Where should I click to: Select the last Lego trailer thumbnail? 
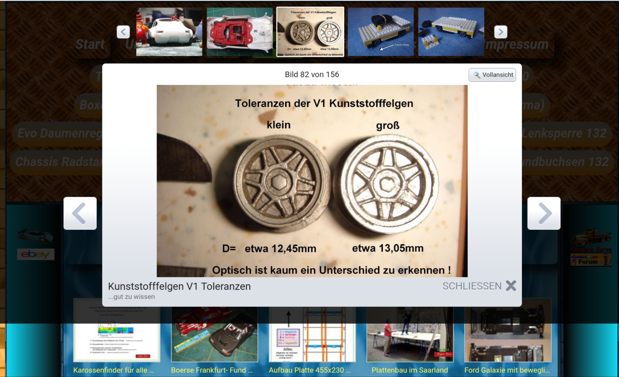tap(451, 32)
